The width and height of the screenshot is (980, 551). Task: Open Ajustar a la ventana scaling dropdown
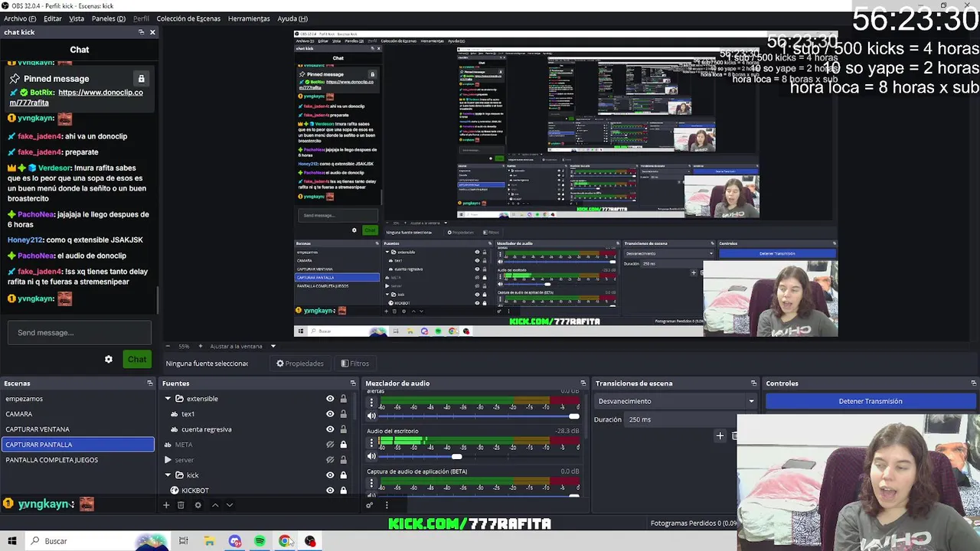pos(243,346)
